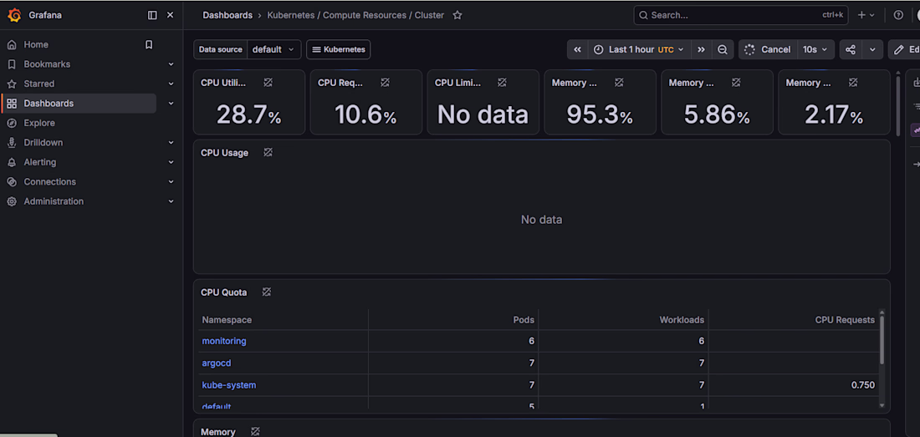This screenshot has height=437, width=920.
Task: Expand the Alerting chevron
Action: [171, 162]
